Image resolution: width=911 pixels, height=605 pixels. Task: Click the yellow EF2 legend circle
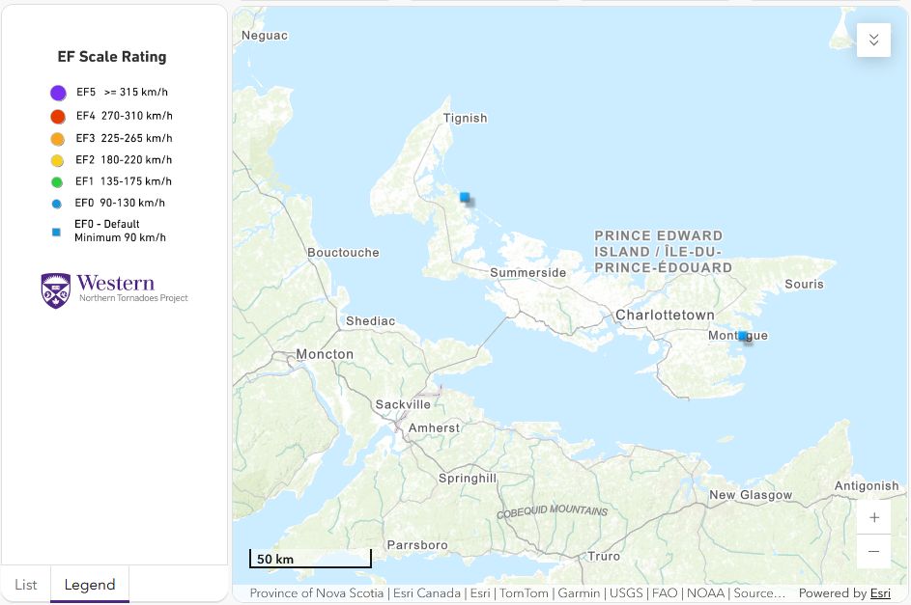pyautogui.click(x=57, y=161)
